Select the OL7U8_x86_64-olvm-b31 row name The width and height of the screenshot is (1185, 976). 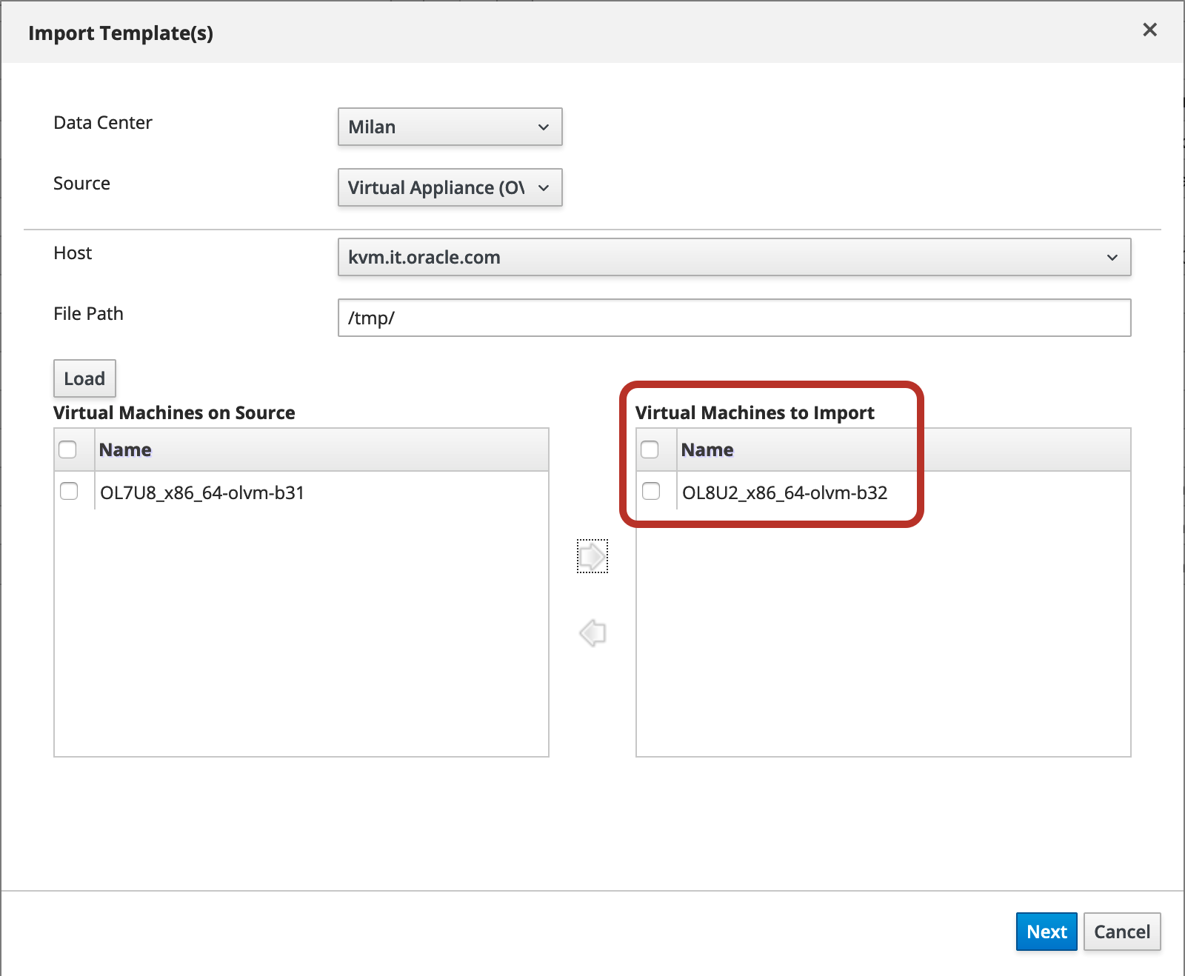tap(202, 492)
